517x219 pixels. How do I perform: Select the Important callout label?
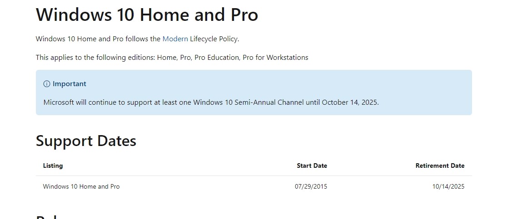coord(69,84)
